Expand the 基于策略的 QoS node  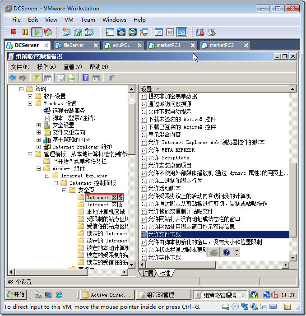tap(39, 139)
